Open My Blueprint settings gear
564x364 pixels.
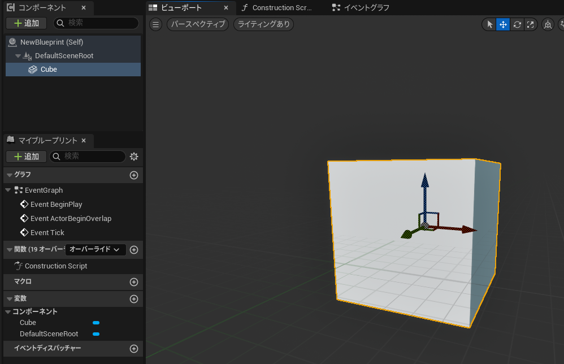(134, 157)
